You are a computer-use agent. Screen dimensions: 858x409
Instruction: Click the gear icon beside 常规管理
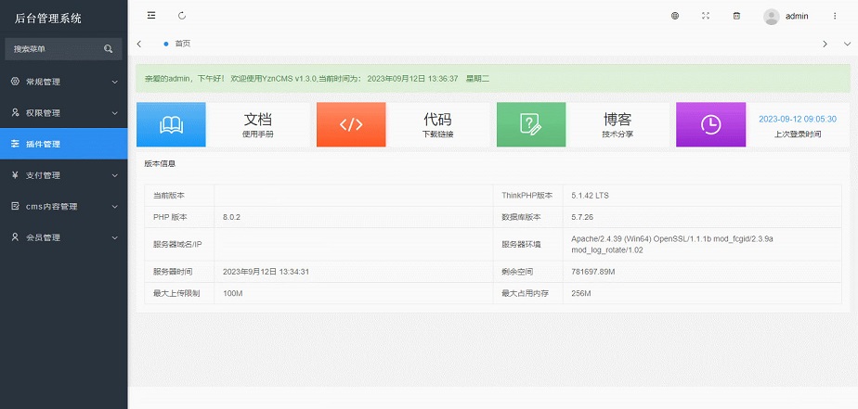(15, 82)
